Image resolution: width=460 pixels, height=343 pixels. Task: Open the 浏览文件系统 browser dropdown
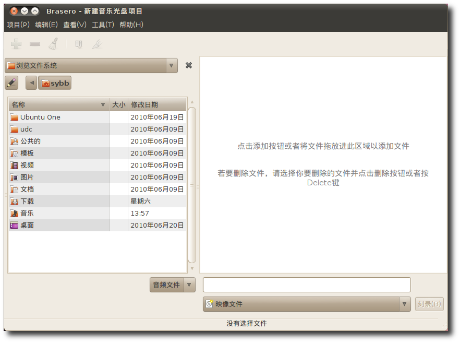(x=91, y=65)
